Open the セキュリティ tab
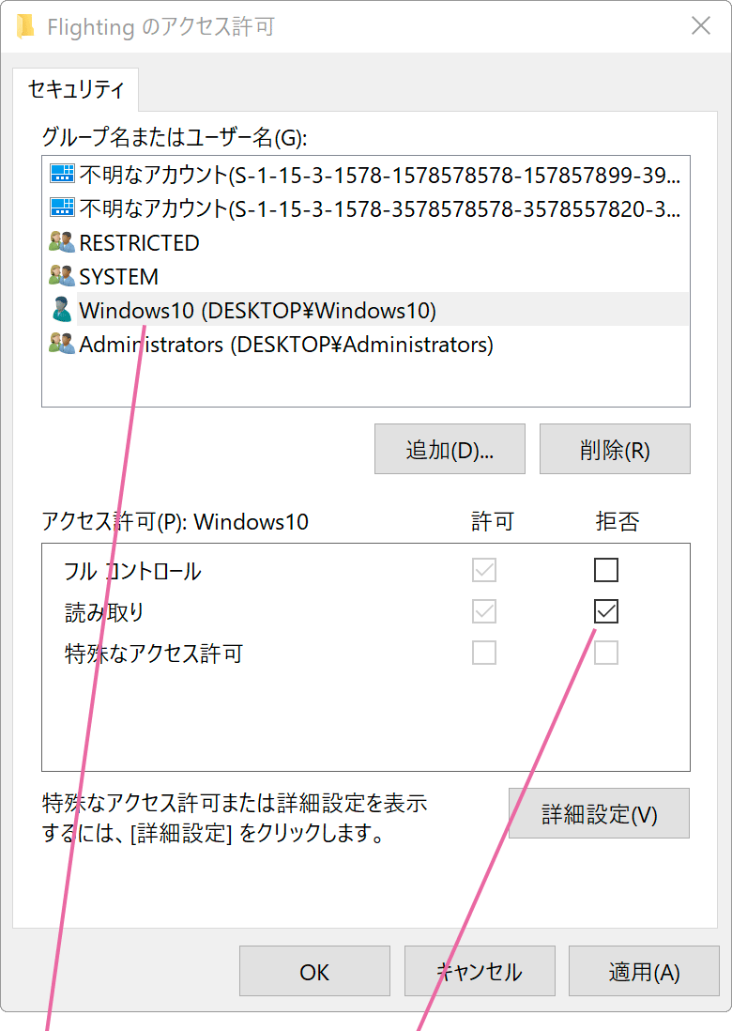Image resolution: width=732 pixels, height=1031 pixels. (76, 89)
